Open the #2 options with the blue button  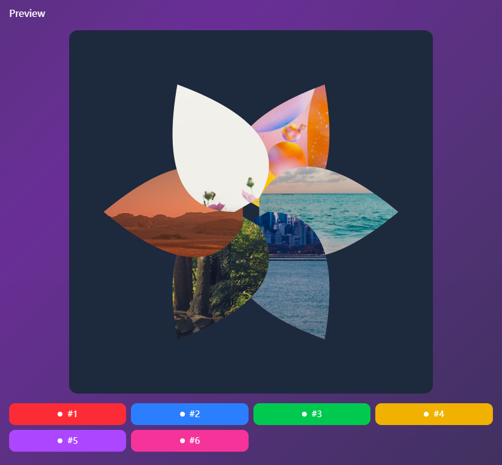[x=189, y=414]
